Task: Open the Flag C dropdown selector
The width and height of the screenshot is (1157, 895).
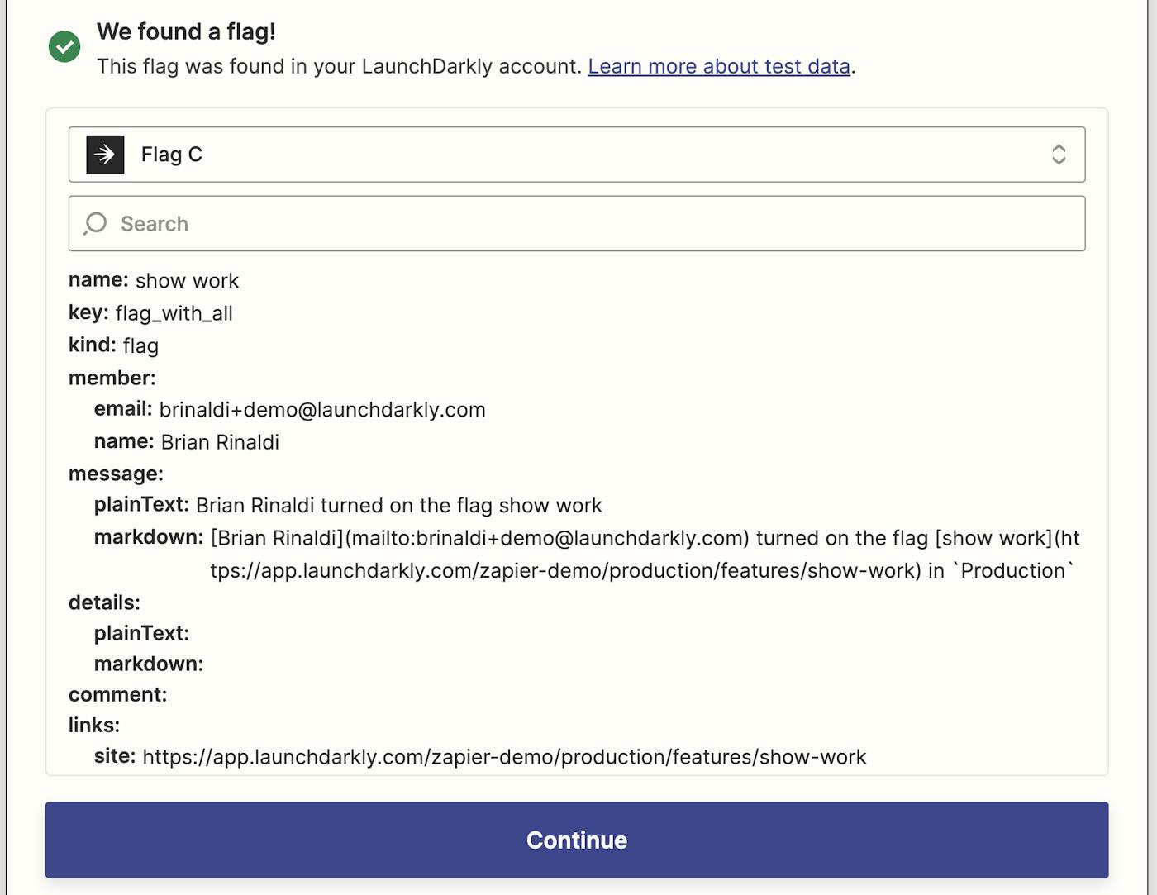Action: [x=577, y=155]
